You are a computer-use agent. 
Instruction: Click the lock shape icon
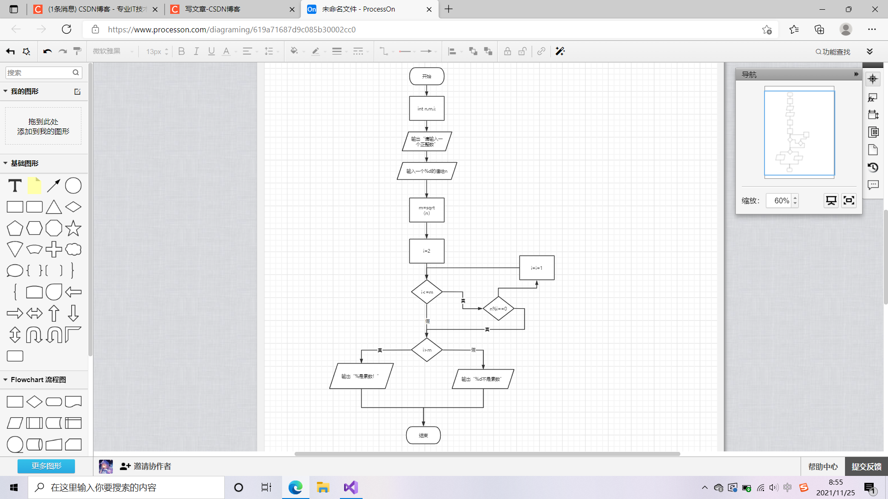(507, 51)
